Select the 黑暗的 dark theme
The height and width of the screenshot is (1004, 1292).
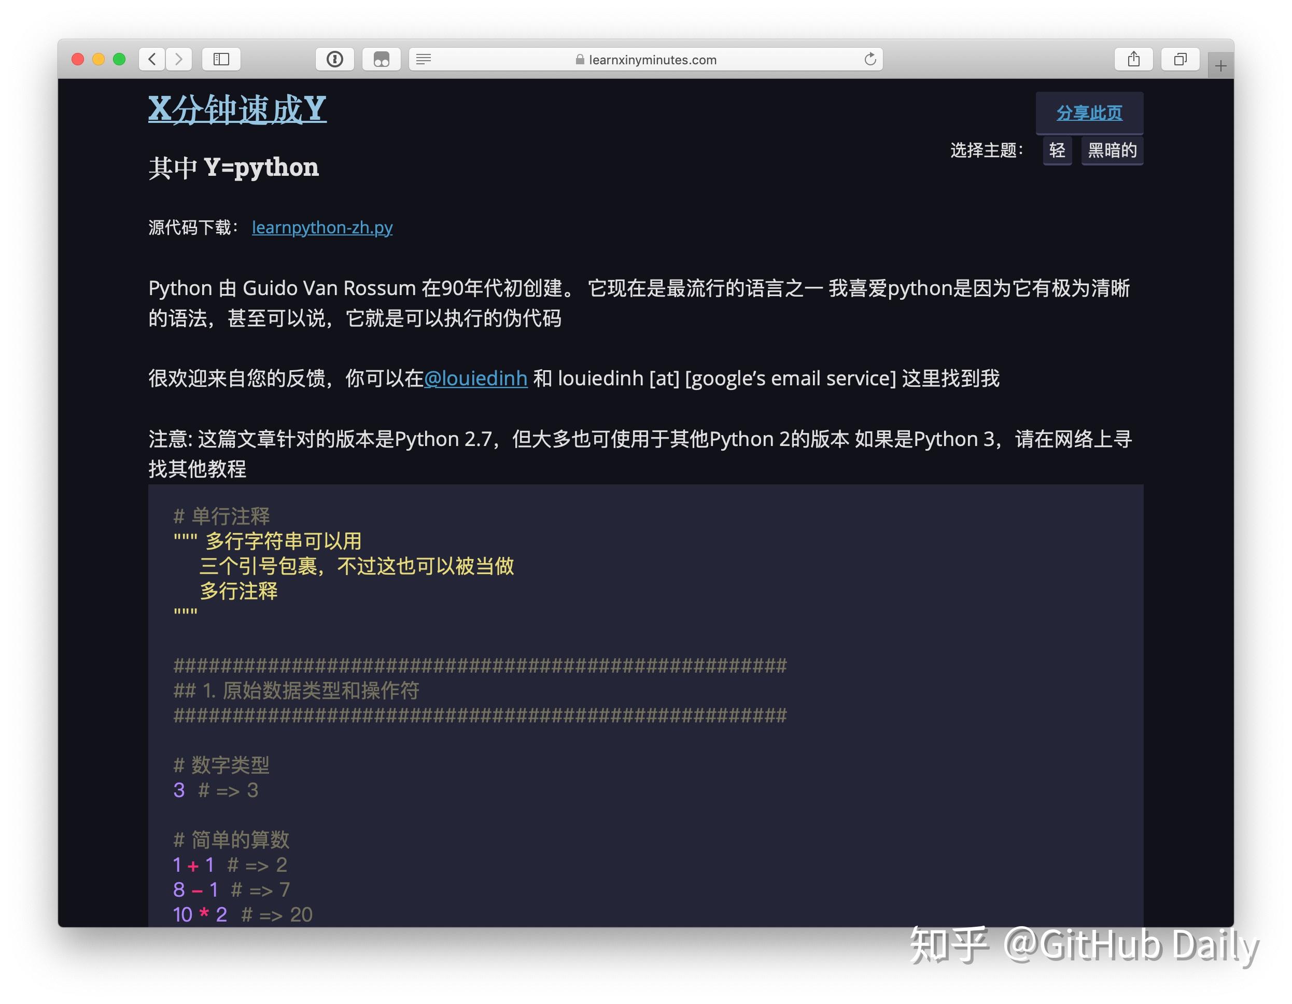(1112, 150)
